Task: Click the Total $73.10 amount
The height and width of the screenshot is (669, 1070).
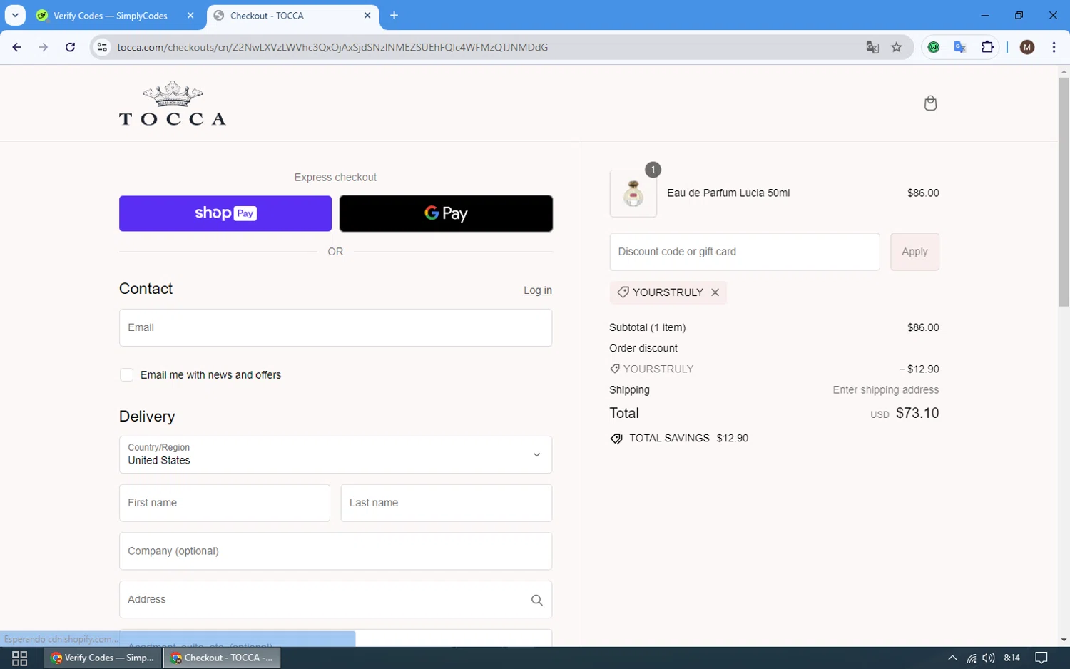Action: pyautogui.click(x=917, y=413)
